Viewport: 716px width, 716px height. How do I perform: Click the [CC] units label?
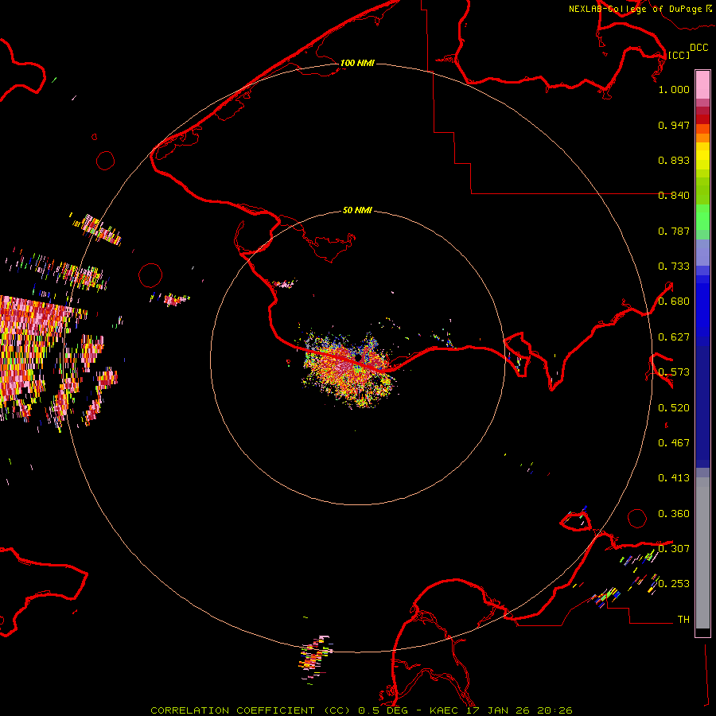679,55
